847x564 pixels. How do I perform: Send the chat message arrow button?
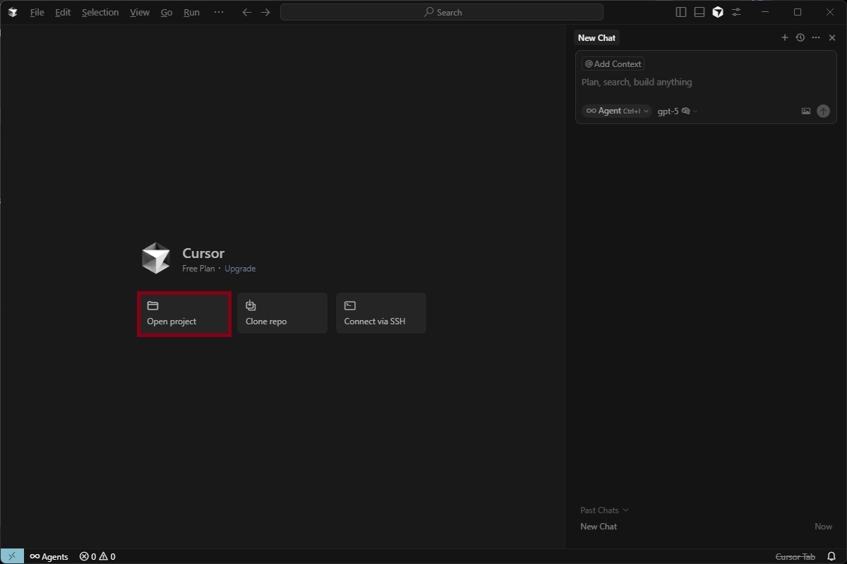(x=823, y=111)
